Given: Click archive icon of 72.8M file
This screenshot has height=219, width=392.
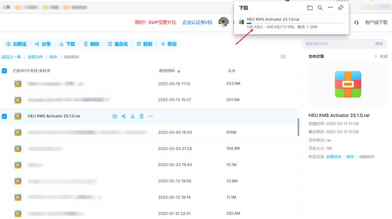Looking at the screenshot, I should [x=18, y=181].
